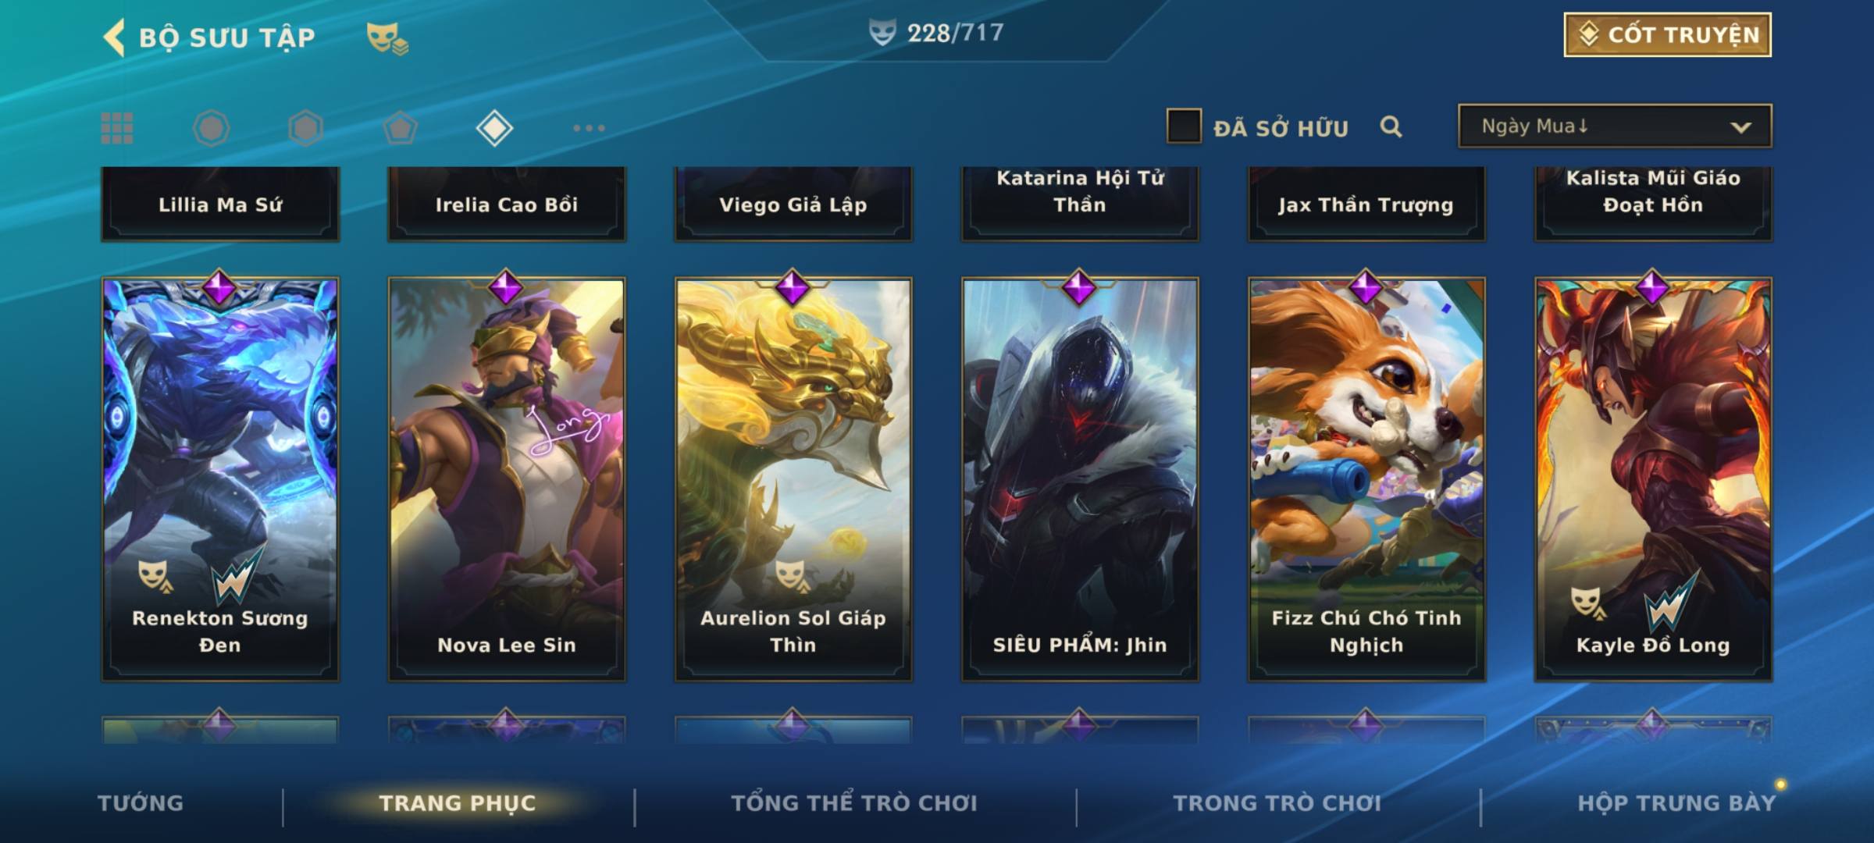
Task: Open the Cốt Truyện button
Action: (1667, 35)
